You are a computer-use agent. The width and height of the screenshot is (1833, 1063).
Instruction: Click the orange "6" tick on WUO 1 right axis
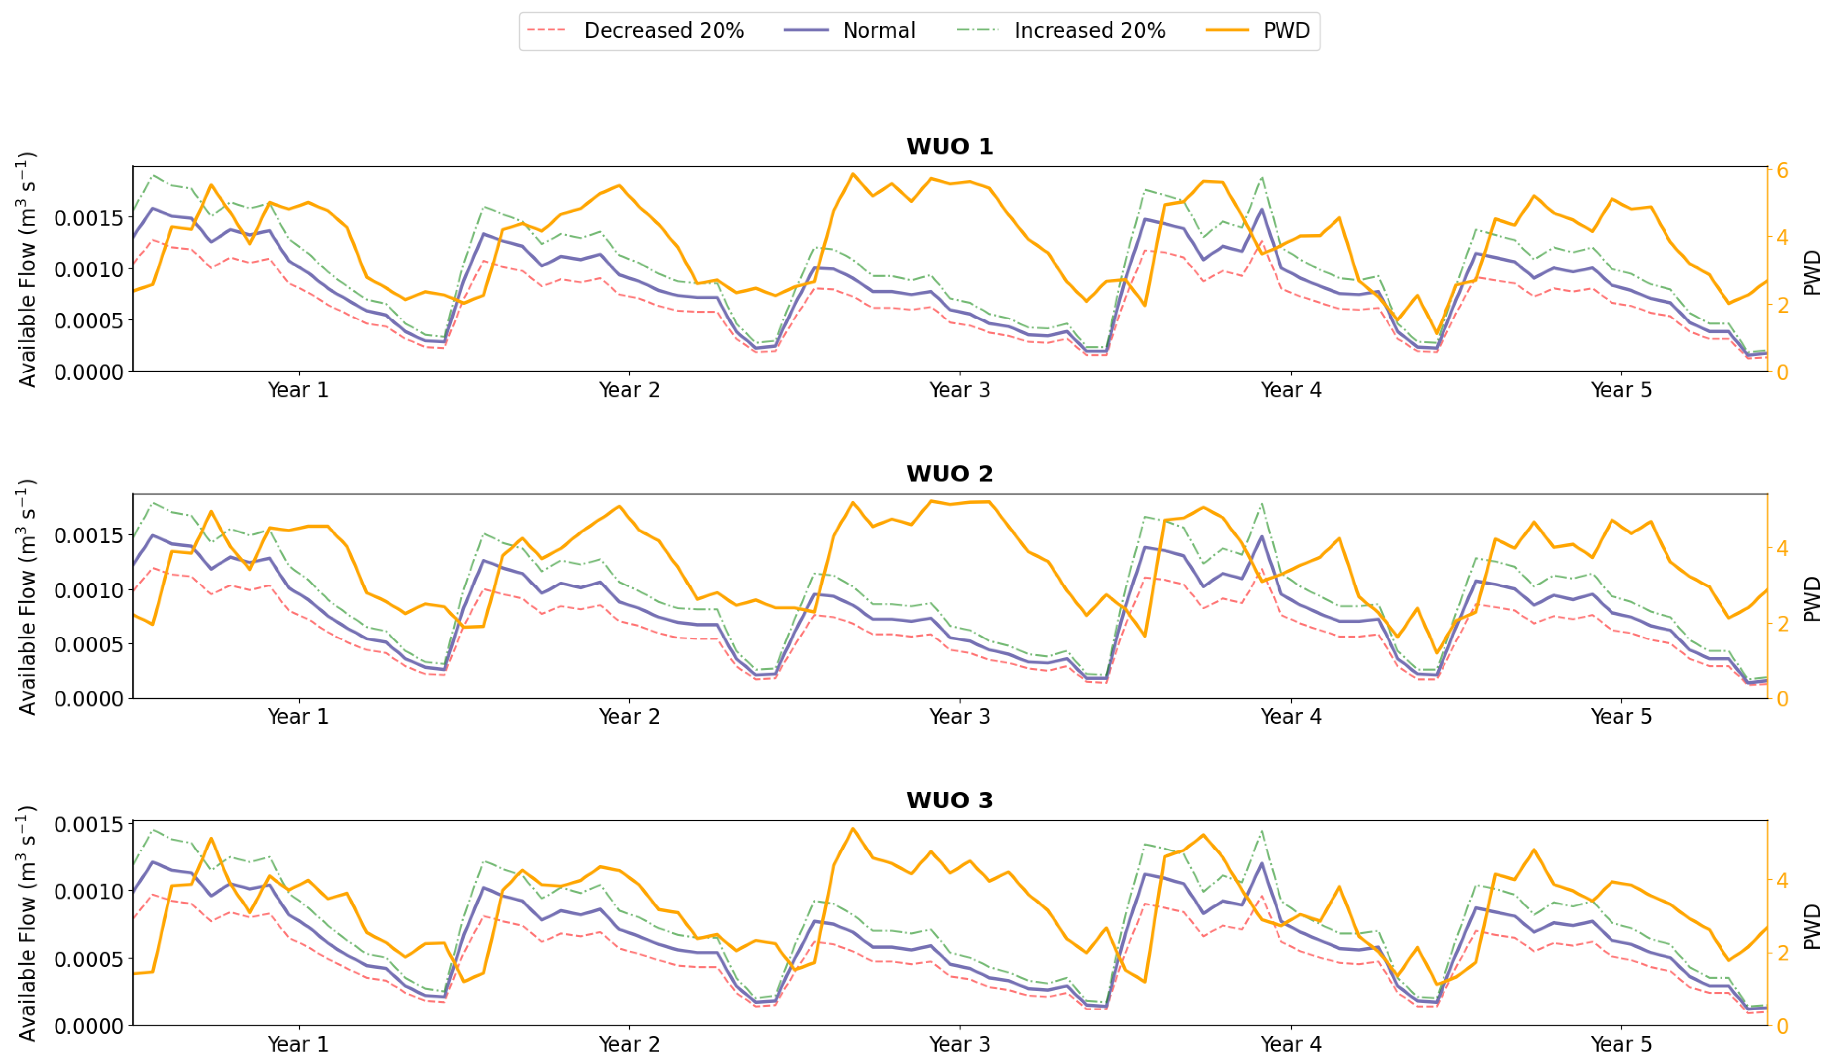pos(1783,171)
